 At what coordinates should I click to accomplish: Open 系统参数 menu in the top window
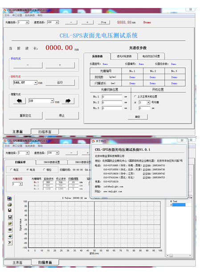click(30, 16)
